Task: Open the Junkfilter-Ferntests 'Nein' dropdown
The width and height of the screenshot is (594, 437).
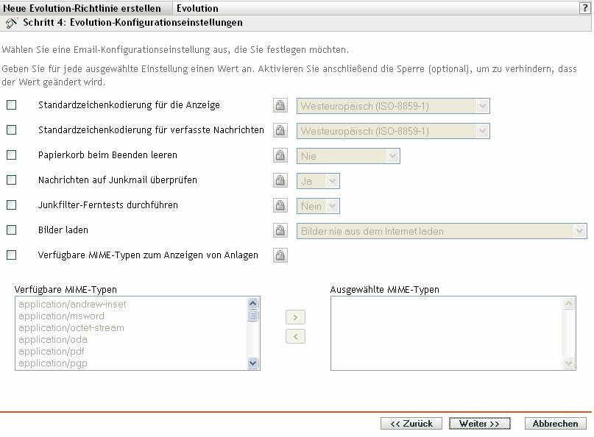Action: 318,206
